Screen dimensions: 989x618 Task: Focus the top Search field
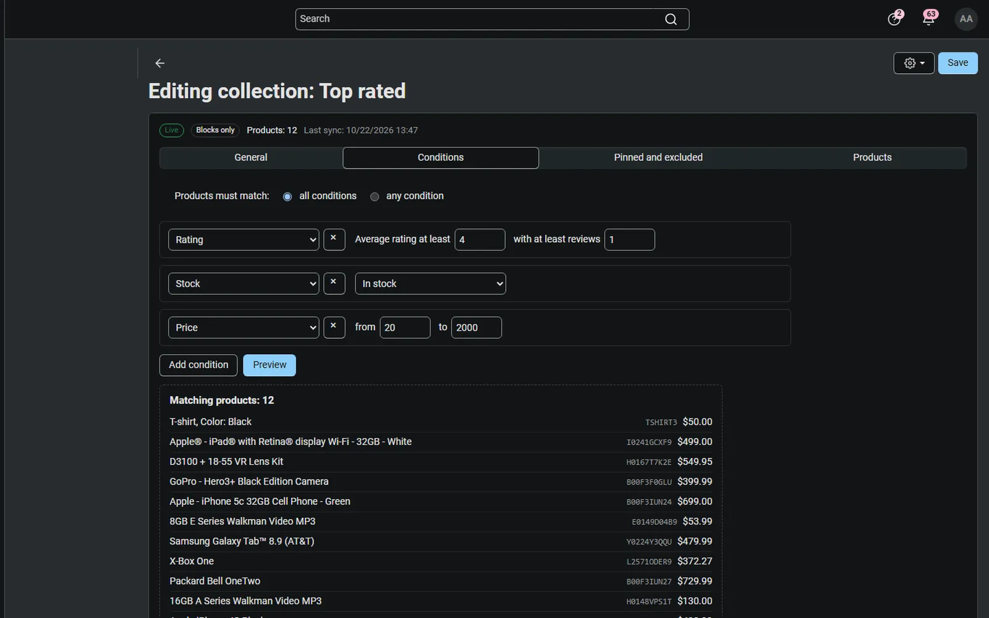coord(492,19)
